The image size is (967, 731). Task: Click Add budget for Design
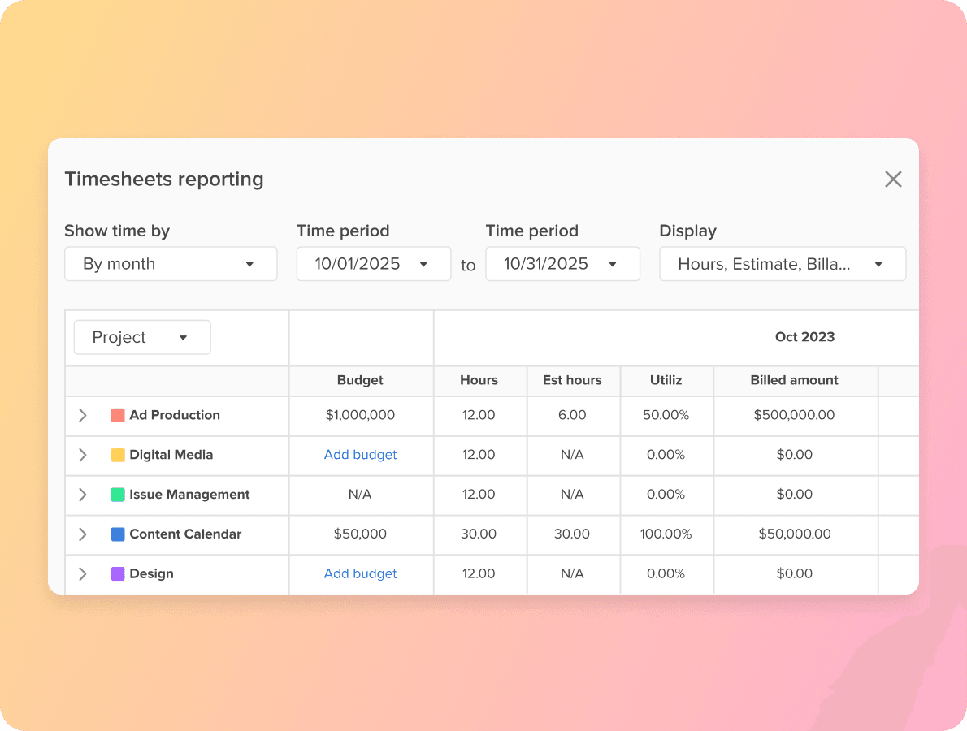360,573
